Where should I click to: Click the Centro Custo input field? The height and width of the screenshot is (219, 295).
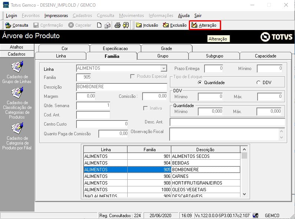pyautogui.click(x=102, y=124)
